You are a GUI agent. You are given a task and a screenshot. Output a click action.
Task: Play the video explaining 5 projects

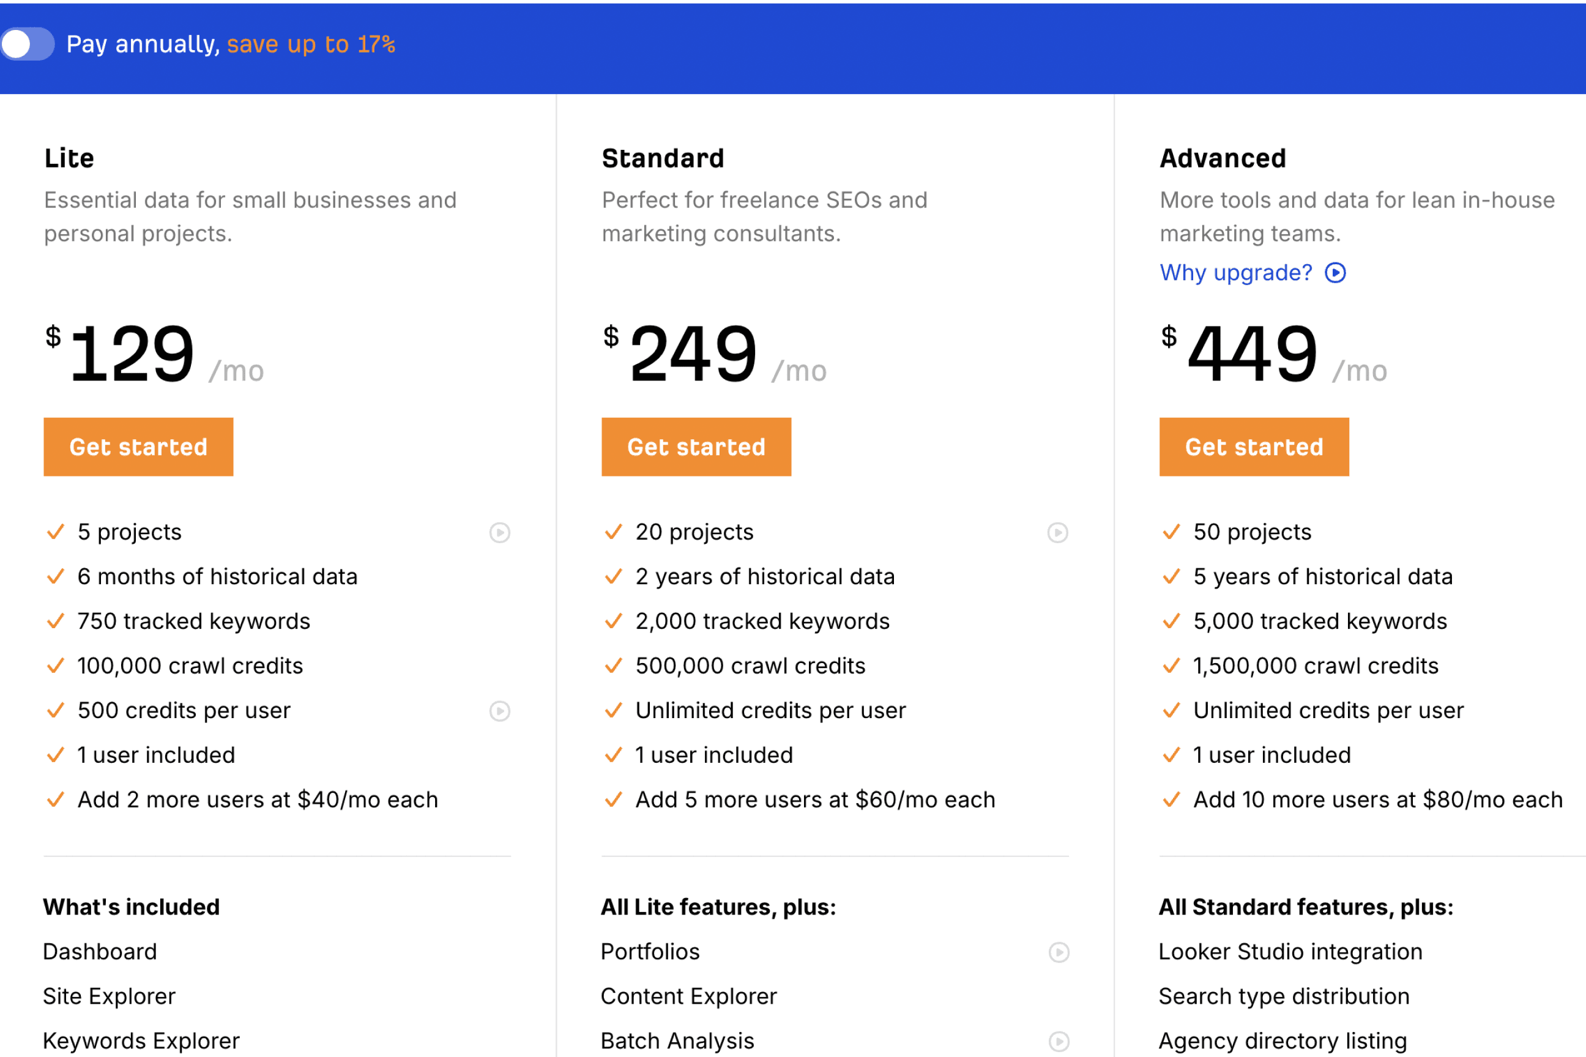[499, 533]
